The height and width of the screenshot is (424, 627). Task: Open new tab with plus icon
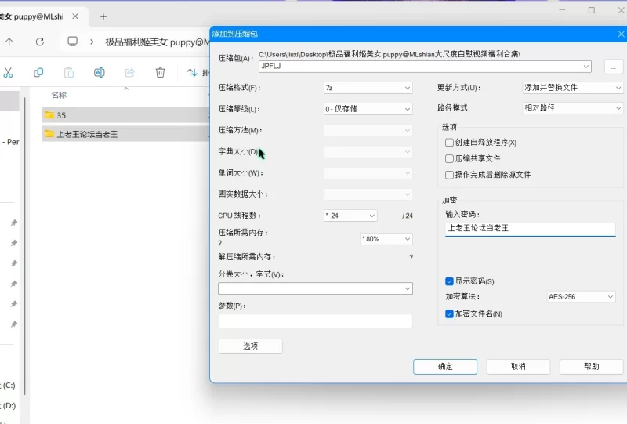(103, 16)
